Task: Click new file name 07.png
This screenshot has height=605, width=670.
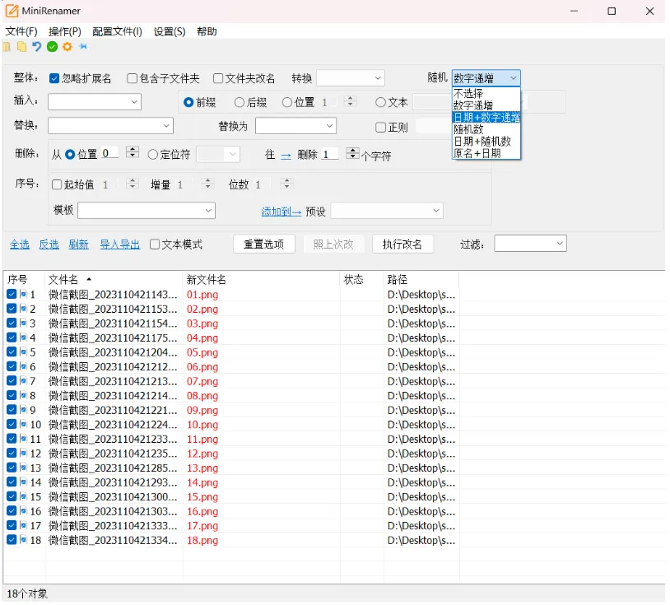Action: point(202,381)
